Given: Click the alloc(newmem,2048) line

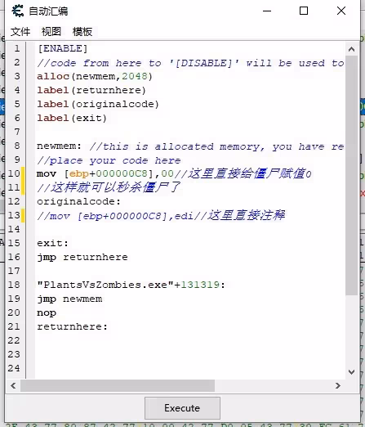Looking at the screenshot, I should click(x=95, y=77).
